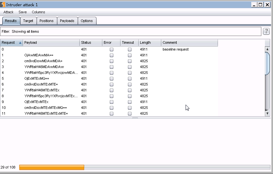Toggle Timeout checkbox for request 0
Screen dimensions: 273x174
130,50
